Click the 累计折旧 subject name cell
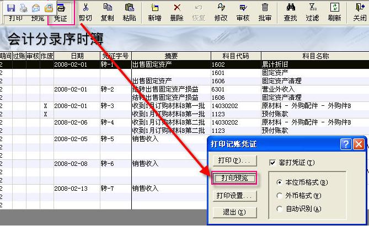Viewport: 369px width, 226px height. [315, 64]
